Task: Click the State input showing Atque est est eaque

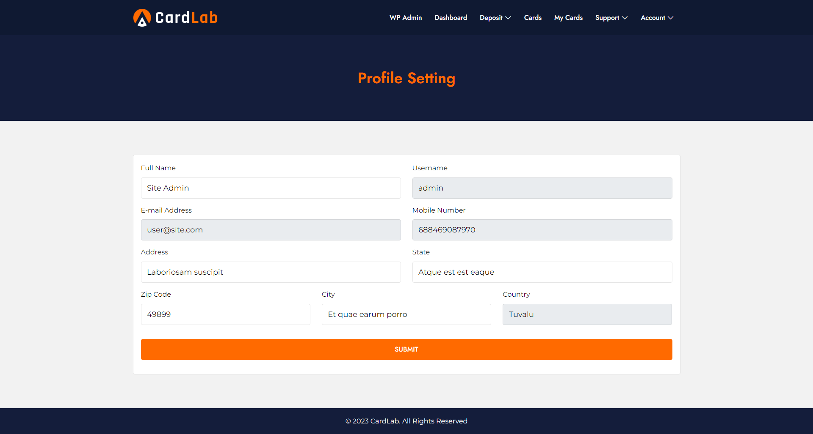Action: pyautogui.click(x=542, y=272)
